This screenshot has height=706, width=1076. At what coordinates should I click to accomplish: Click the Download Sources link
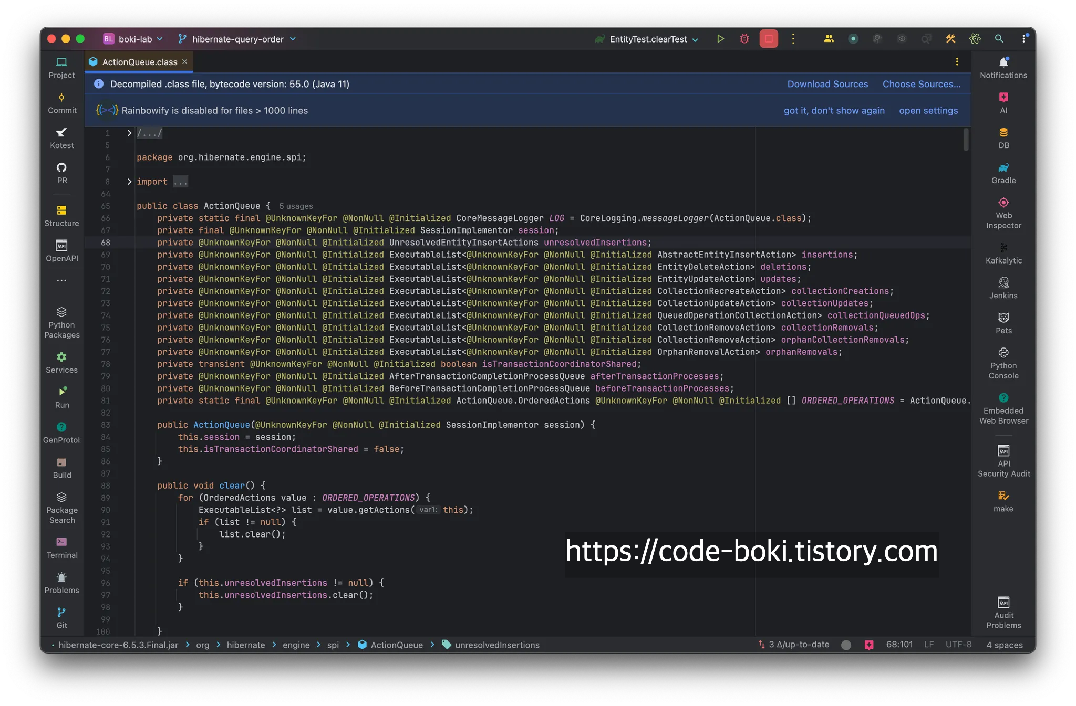coord(827,84)
